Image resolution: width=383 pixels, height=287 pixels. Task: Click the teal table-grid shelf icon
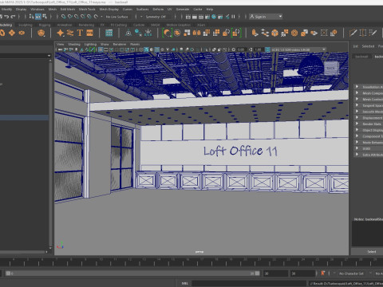[109, 33]
